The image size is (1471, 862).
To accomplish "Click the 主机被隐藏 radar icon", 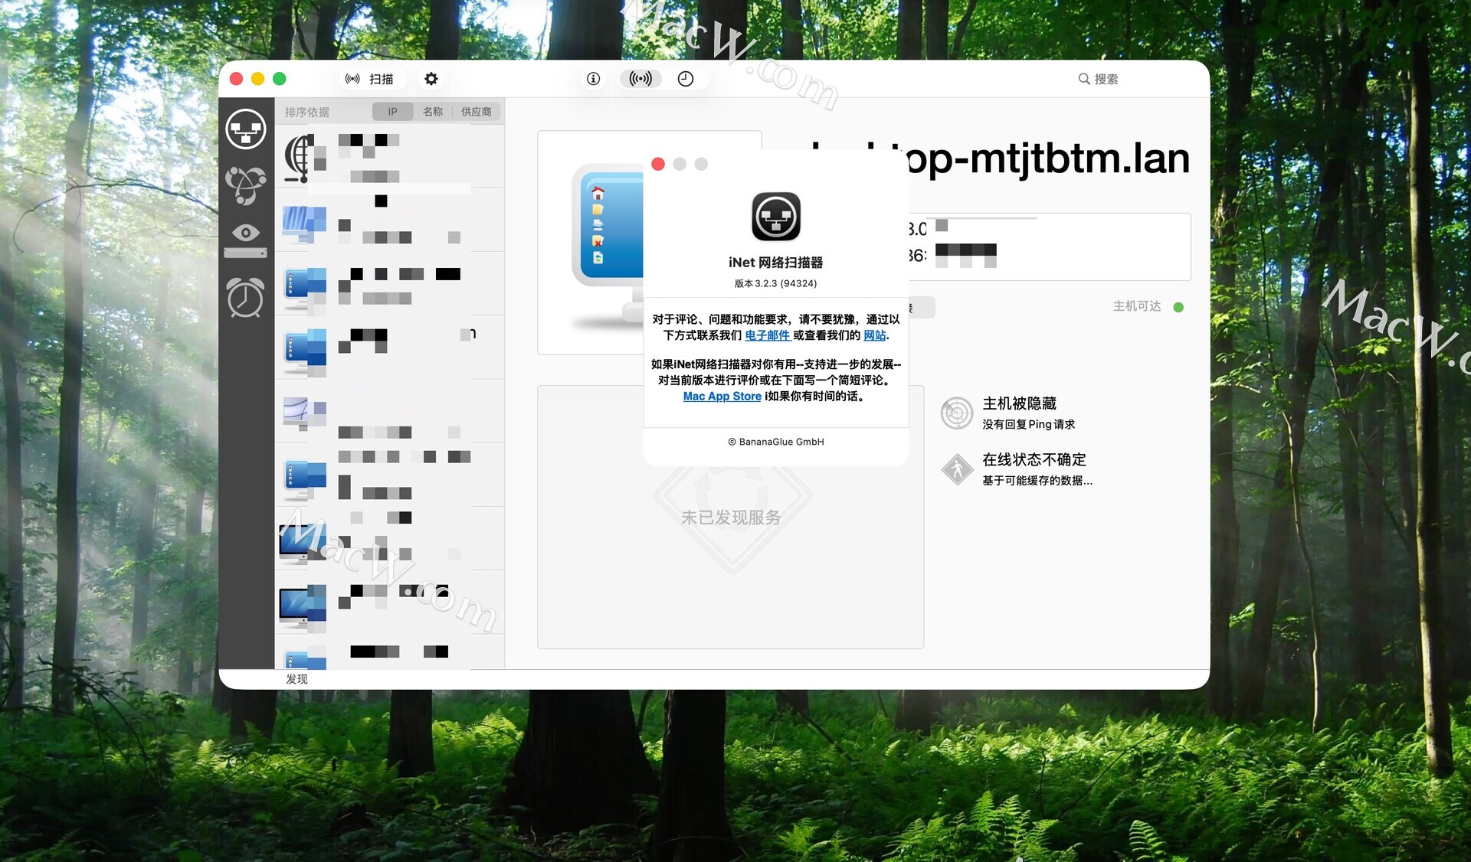I will pyautogui.click(x=957, y=413).
